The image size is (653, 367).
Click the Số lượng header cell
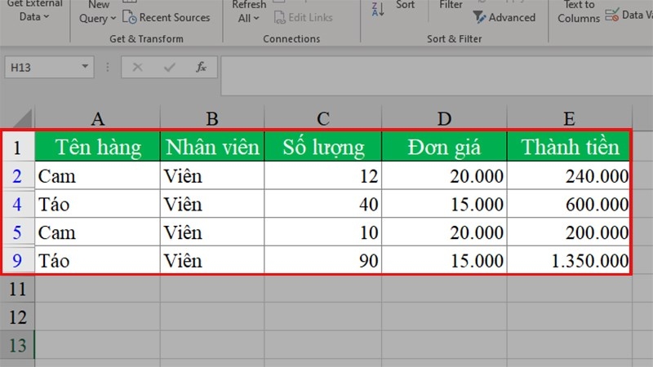[322, 147]
